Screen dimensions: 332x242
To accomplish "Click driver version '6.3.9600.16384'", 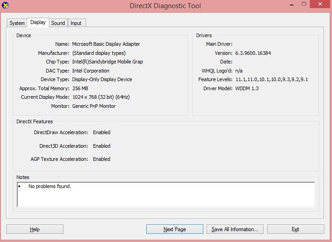I will pyautogui.click(x=253, y=53).
